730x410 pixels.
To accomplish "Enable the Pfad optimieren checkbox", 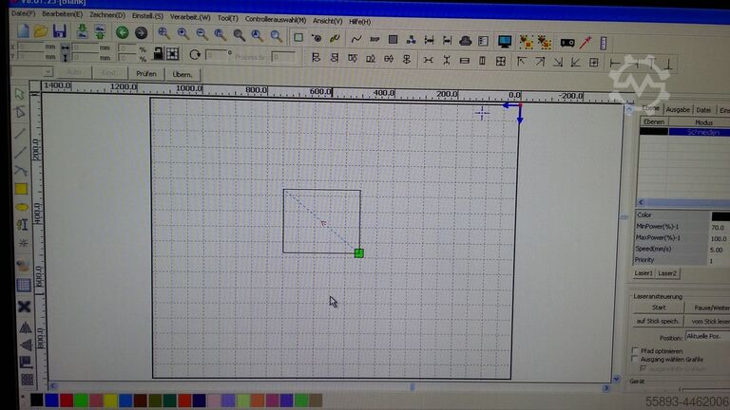I will click(636, 350).
